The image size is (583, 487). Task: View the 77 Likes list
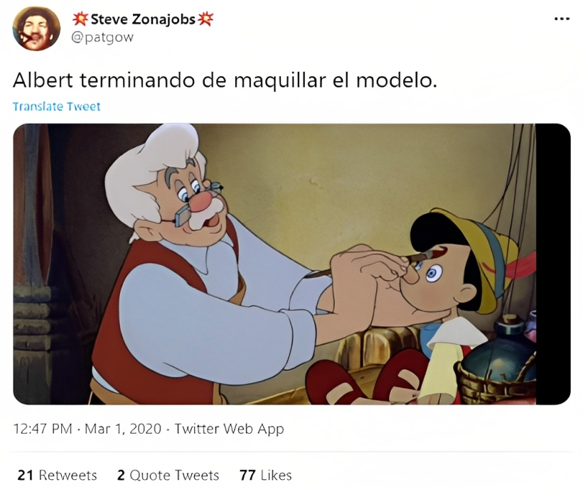point(265,475)
